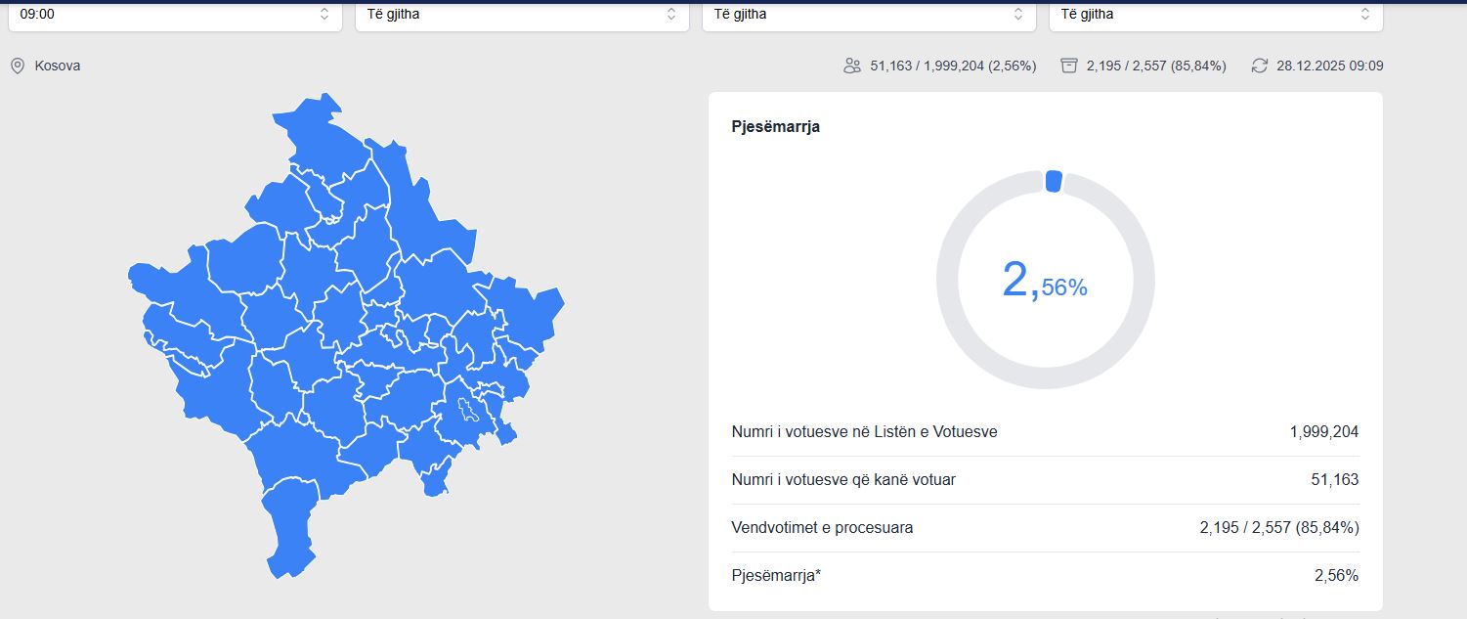Click the Pjesëmarrja card heading
The height and width of the screenshot is (619, 1467).
tap(775, 127)
